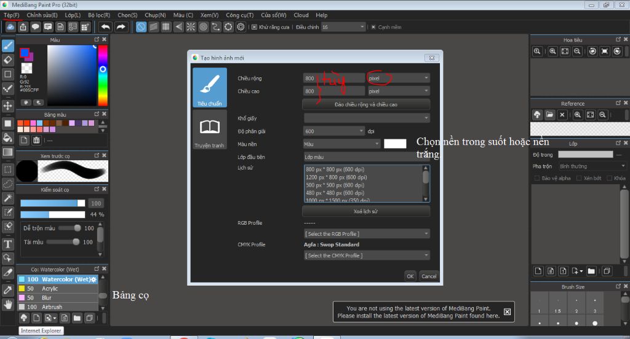Click the white background color swatch
Viewport: 630px width, 339px height.
click(395, 144)
